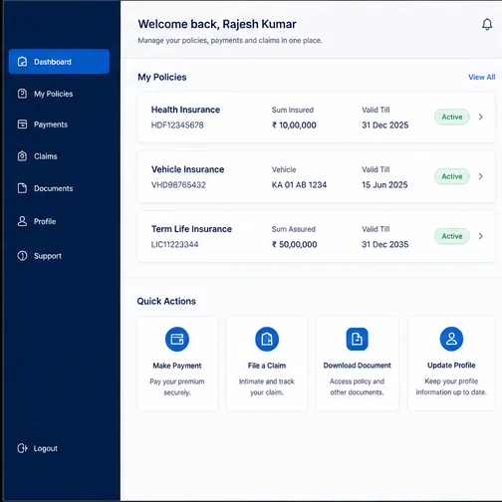Viewport: 502px width, 502px height.
Task: Click the Term Life Insurance policy title
Action: (x=191, y=229)
